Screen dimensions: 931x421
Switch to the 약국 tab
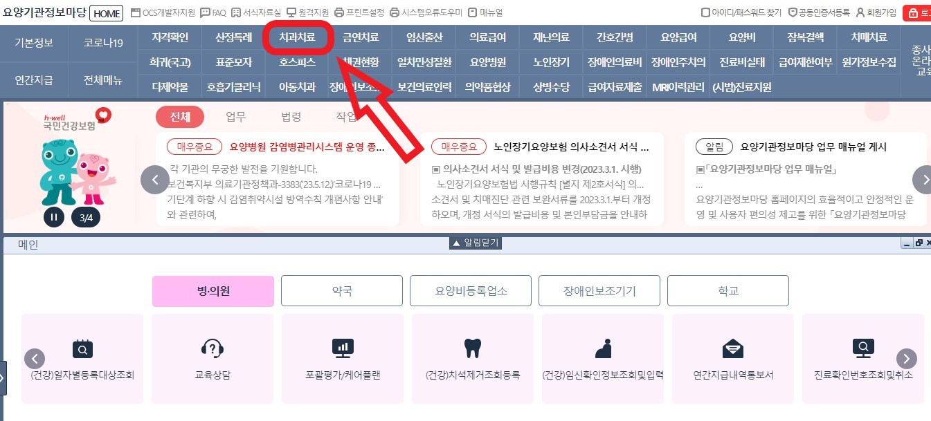click(342, 291)
